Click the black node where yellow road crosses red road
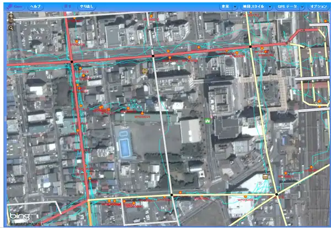331x228 pixels. click(250, 47)
